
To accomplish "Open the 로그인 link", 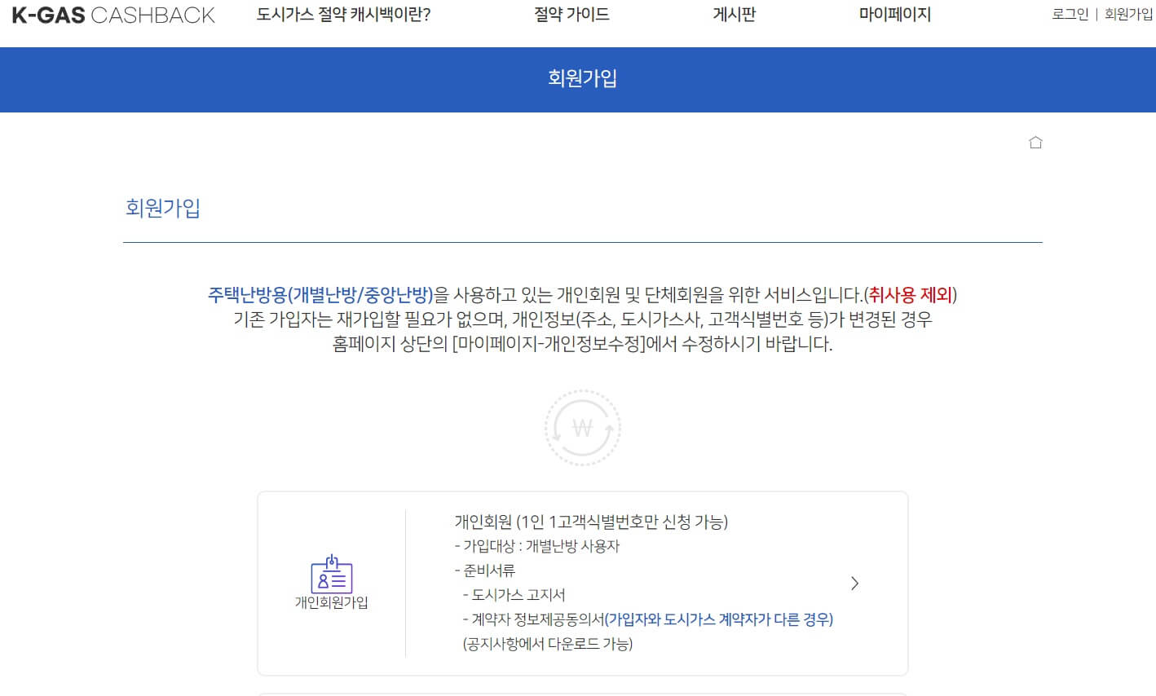I will tap(1070, 14).
